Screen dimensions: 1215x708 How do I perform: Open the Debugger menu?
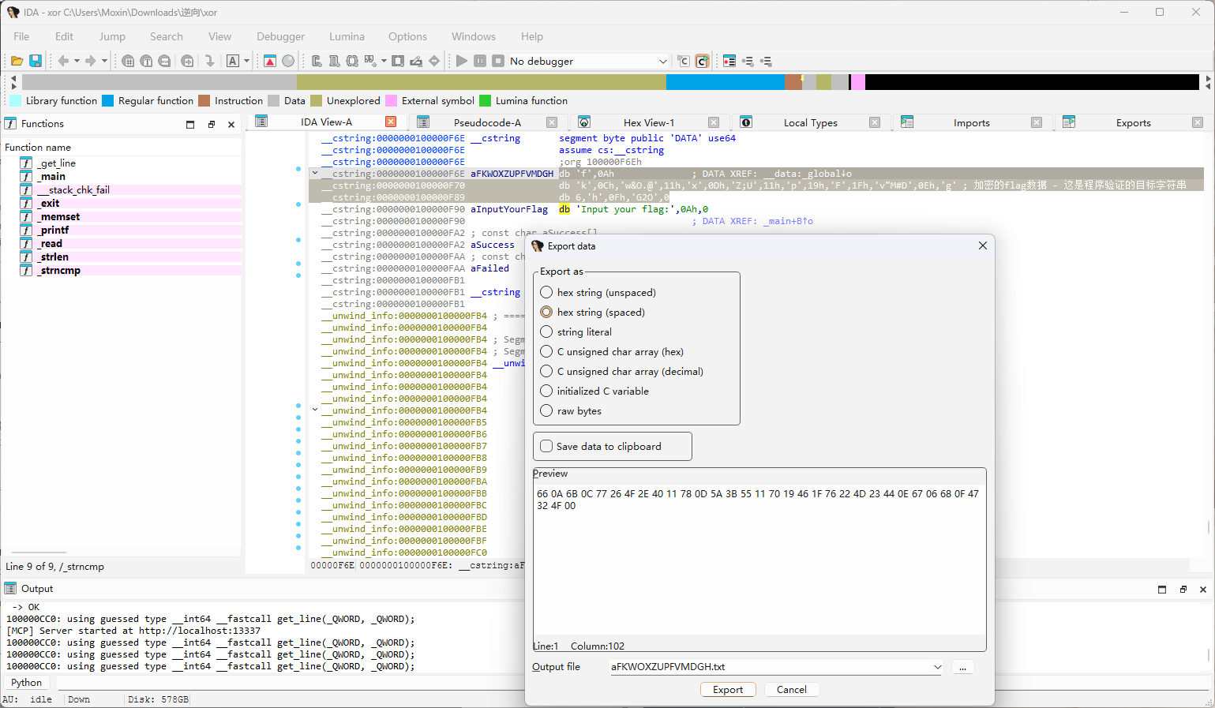click(280, 36)
